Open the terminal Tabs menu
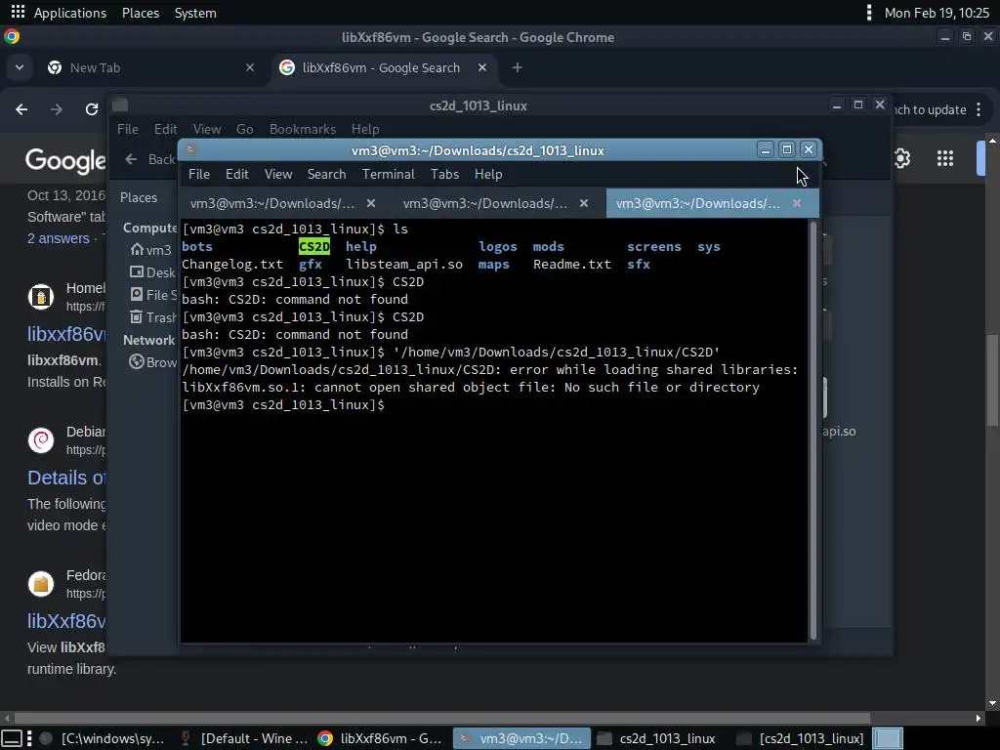This screenshot has height=750, width=1000. pos(444,174)
